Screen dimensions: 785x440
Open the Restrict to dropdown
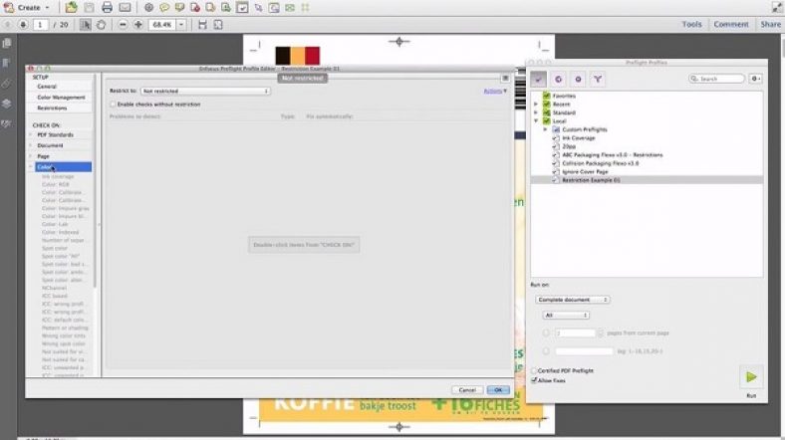(x=205, y=91)
